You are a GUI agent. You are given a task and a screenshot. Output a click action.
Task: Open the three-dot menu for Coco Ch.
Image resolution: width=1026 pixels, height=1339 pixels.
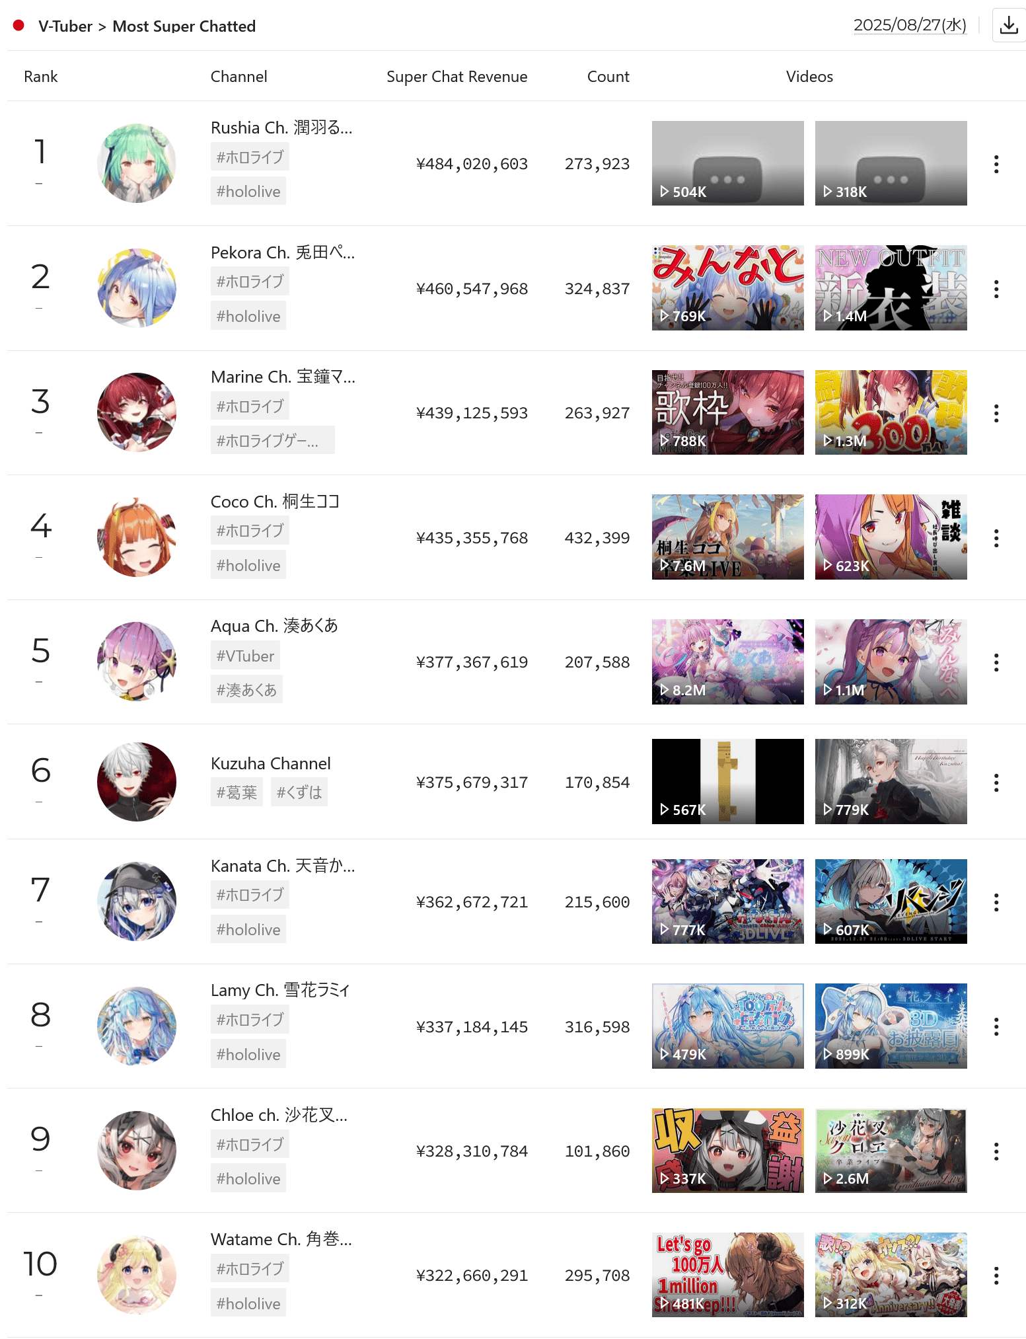point(996,538)
